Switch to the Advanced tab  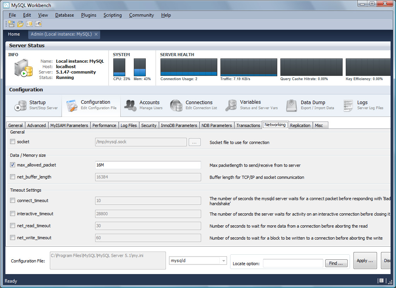pyautogui.click(x=37, y=125)
